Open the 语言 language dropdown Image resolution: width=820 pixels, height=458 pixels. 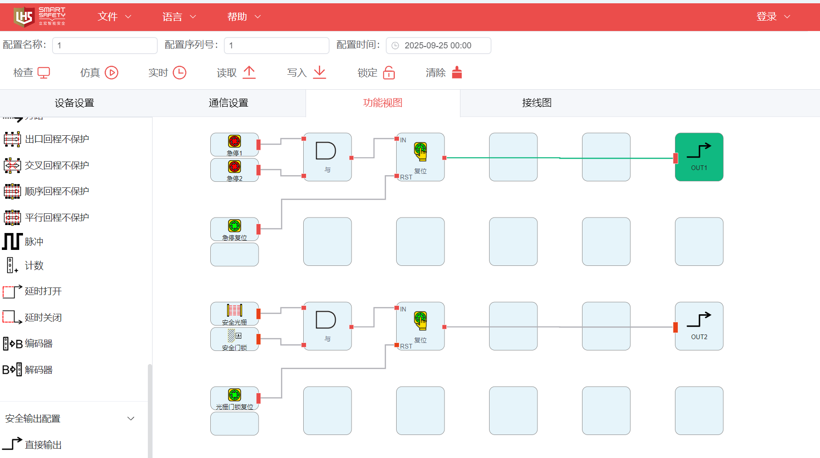click(179, 17)
